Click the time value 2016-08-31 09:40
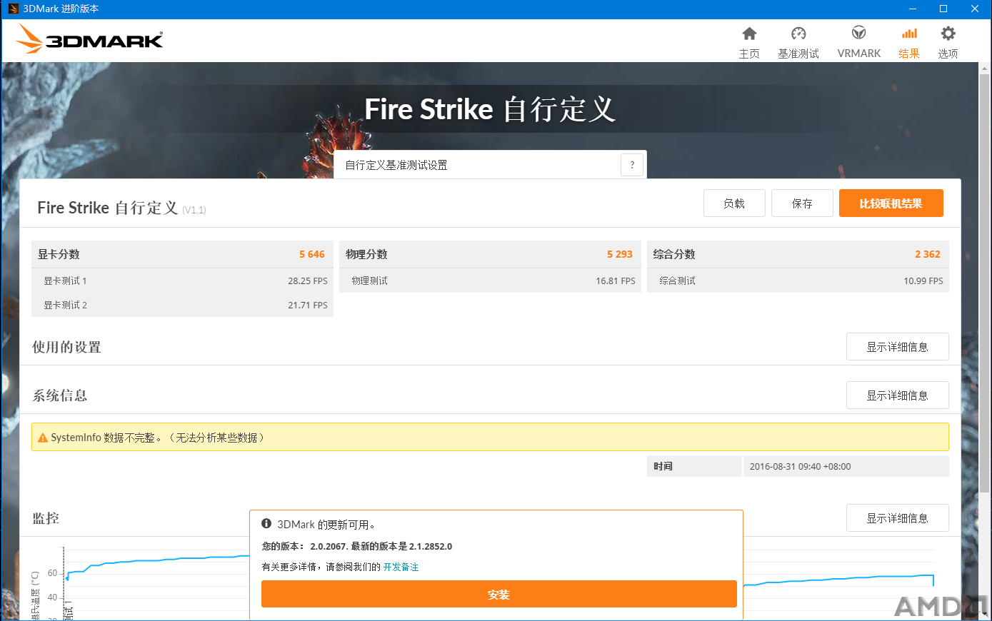 pyautogui.click(x=800, y=466)
